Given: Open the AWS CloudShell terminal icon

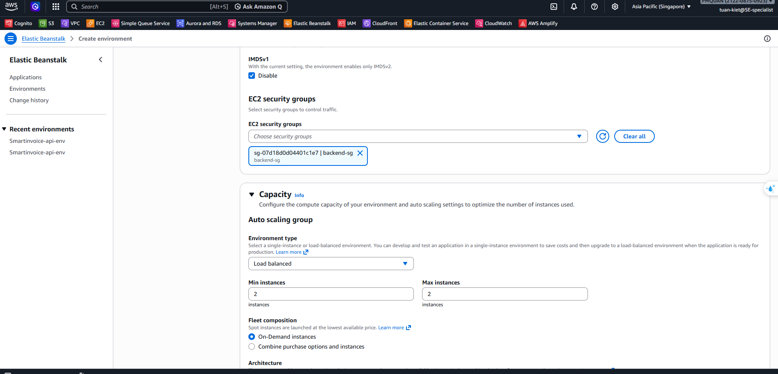Looking at the screenshot, I should pyautogui.click(x=553, y=7).
